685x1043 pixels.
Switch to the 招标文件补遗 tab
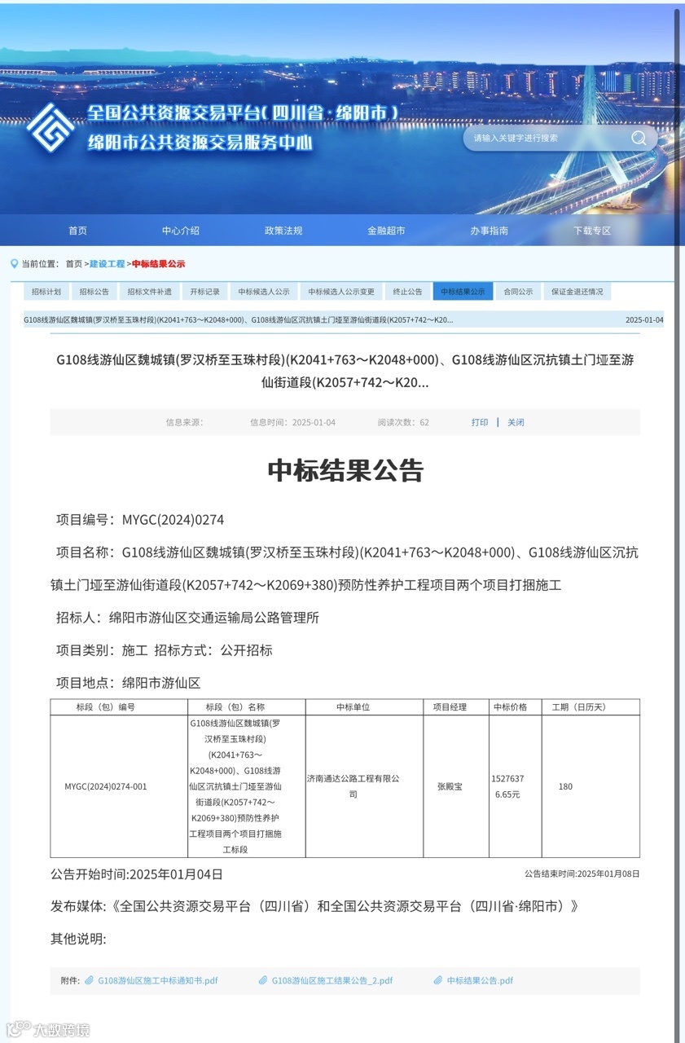click(149, 292)
